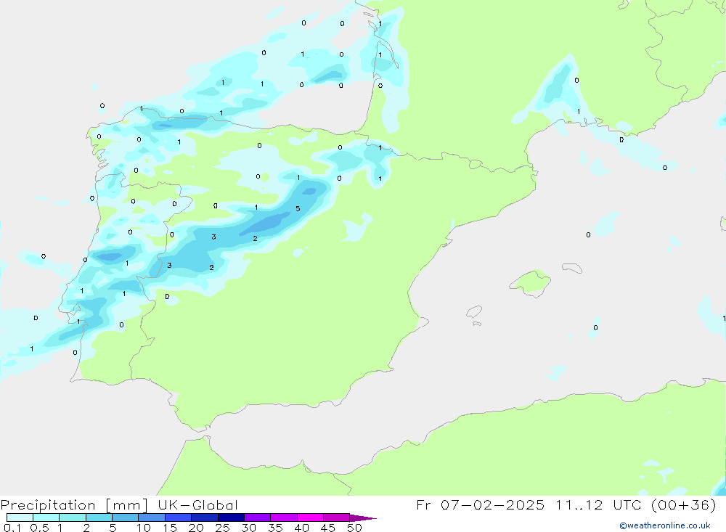
Task: Click the legend label '15'
Action: [x=170, y=528]
